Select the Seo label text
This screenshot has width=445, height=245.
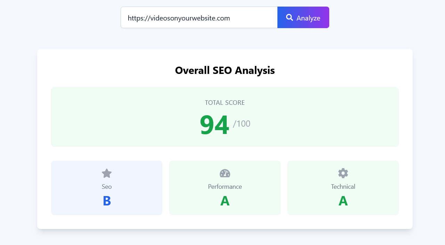pos(107,187)
